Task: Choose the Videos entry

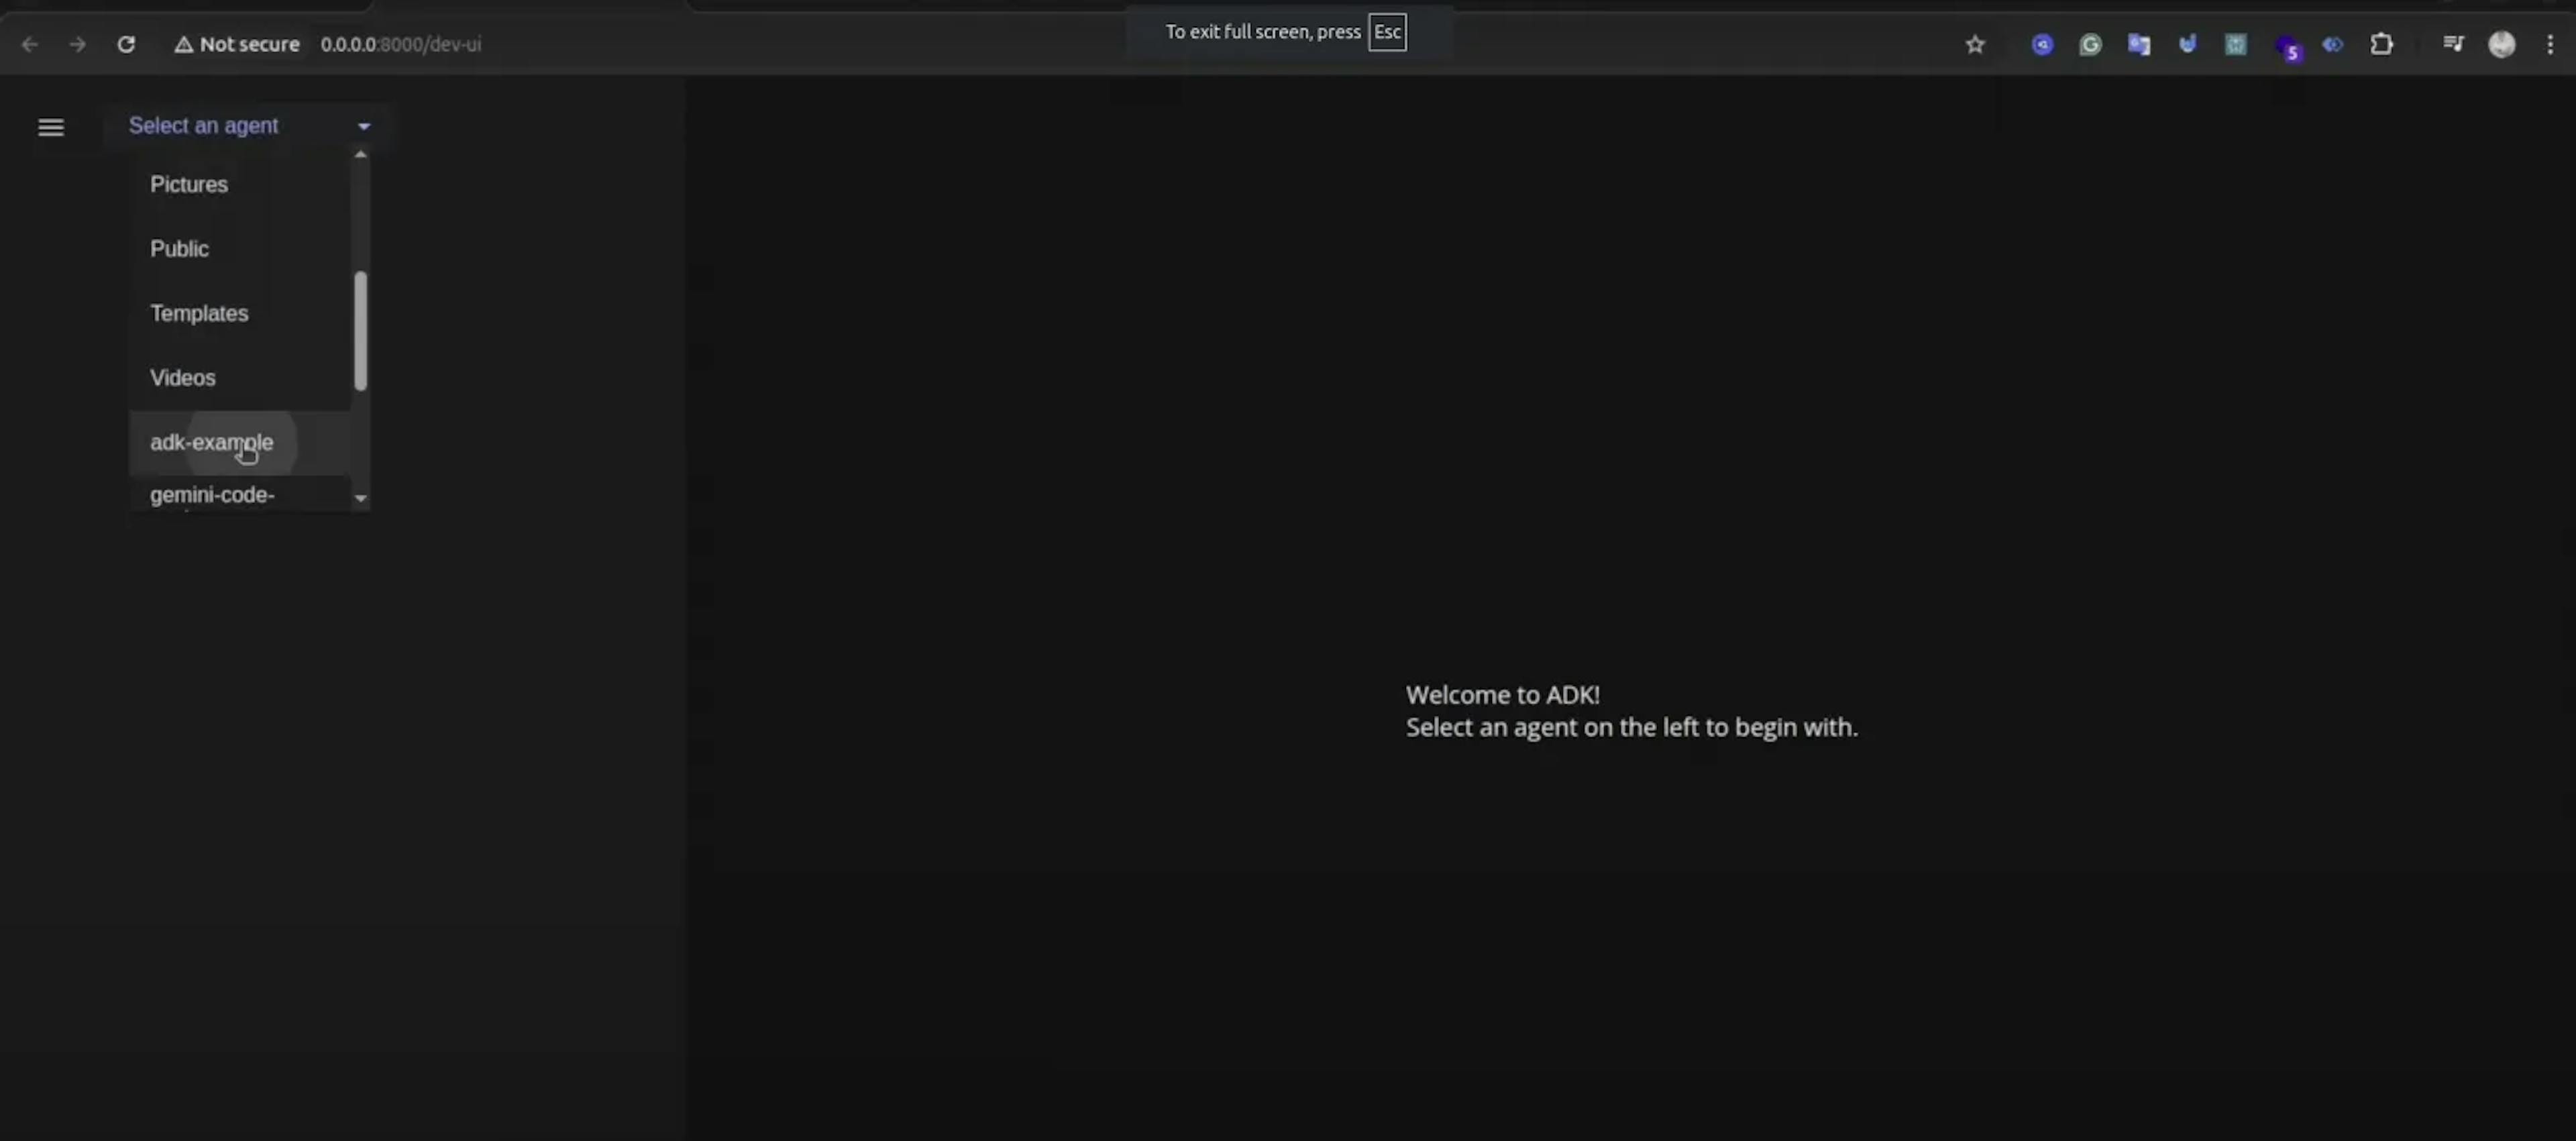Action: [x=182, y=378]
